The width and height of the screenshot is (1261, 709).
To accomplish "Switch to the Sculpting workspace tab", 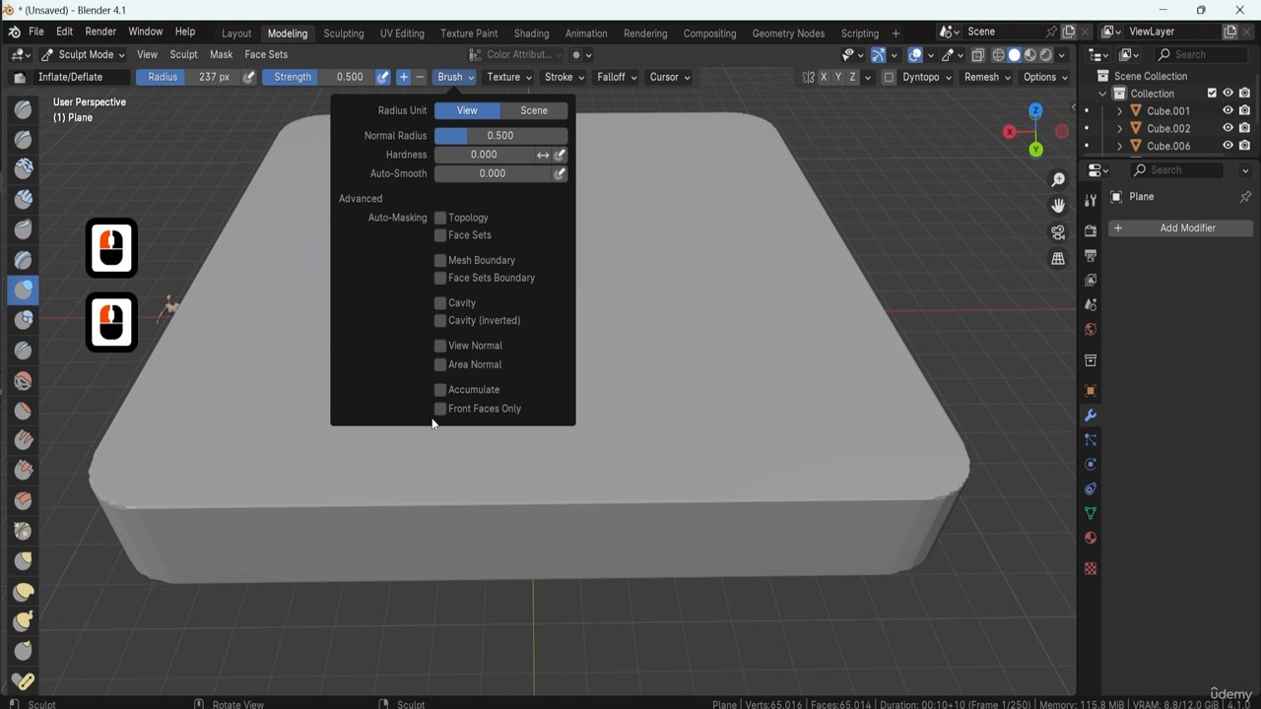I will click(344, 33).
